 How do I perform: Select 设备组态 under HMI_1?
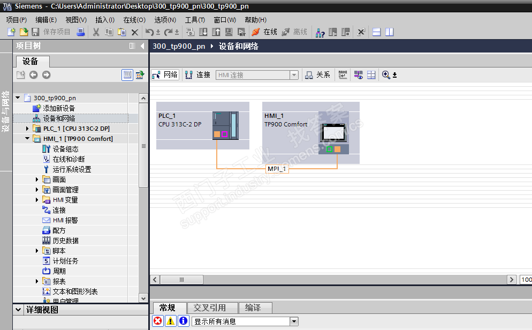point(65,149)
